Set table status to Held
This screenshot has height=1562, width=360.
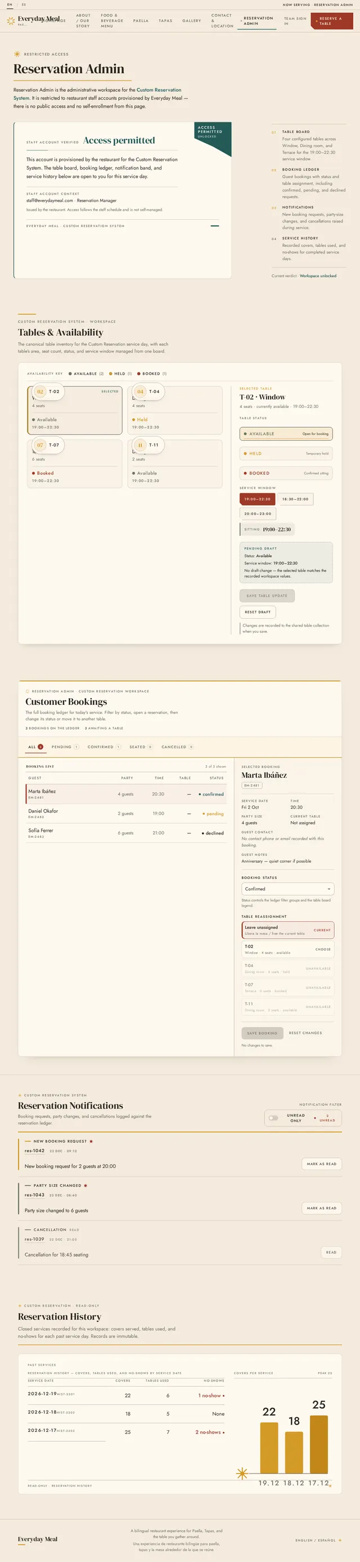point(286,454)
